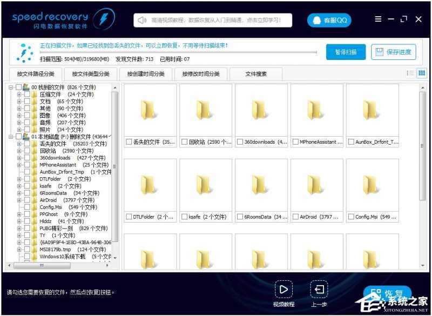The image size is (432, 316).
Task: Switch to list view using the list icon
Action: point(409,73)
